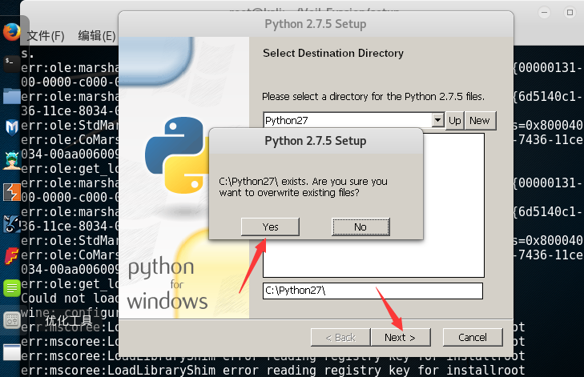
Task: Click the overwrite warning message text
Action: click(303, 187)
